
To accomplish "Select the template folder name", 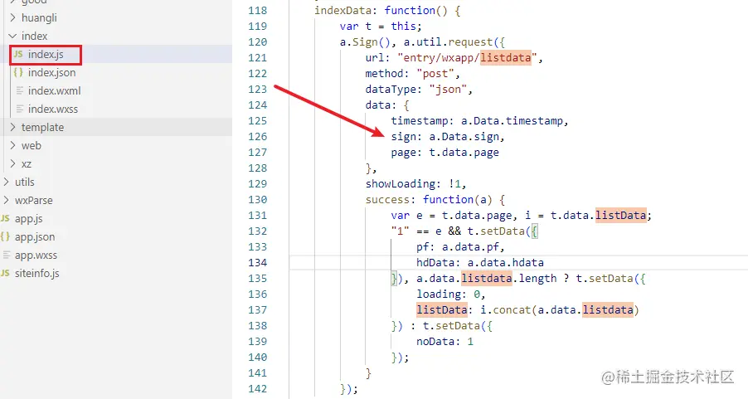I will tap(42, 127).
